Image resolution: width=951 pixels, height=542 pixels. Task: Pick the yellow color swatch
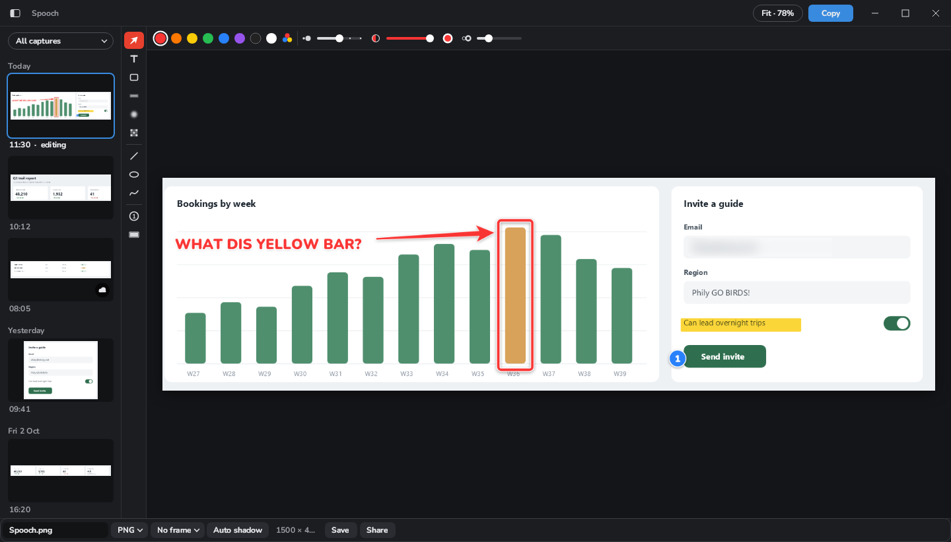[x=192, y=38]
